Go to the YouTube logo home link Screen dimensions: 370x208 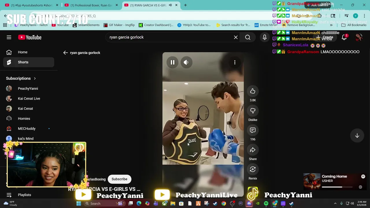click(30, 37)
